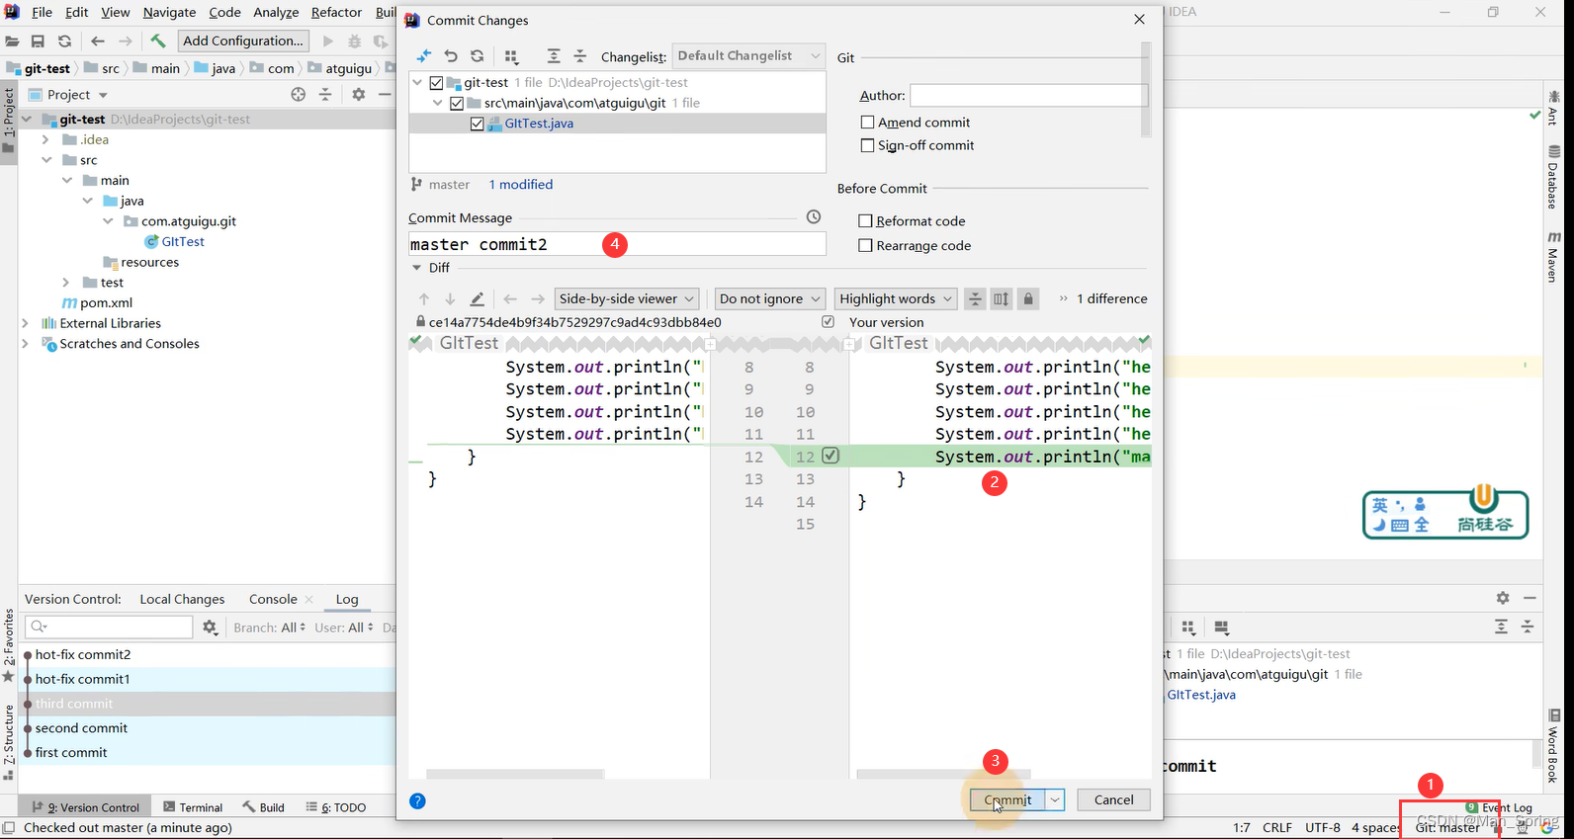Jump to next difference arrow
This screenshot has height=839, width=1574.
450,298
